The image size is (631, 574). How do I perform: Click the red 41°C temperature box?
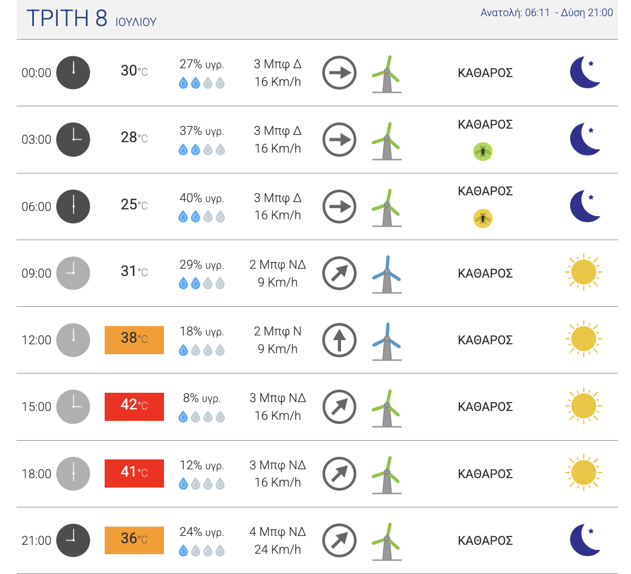(134, 473)
